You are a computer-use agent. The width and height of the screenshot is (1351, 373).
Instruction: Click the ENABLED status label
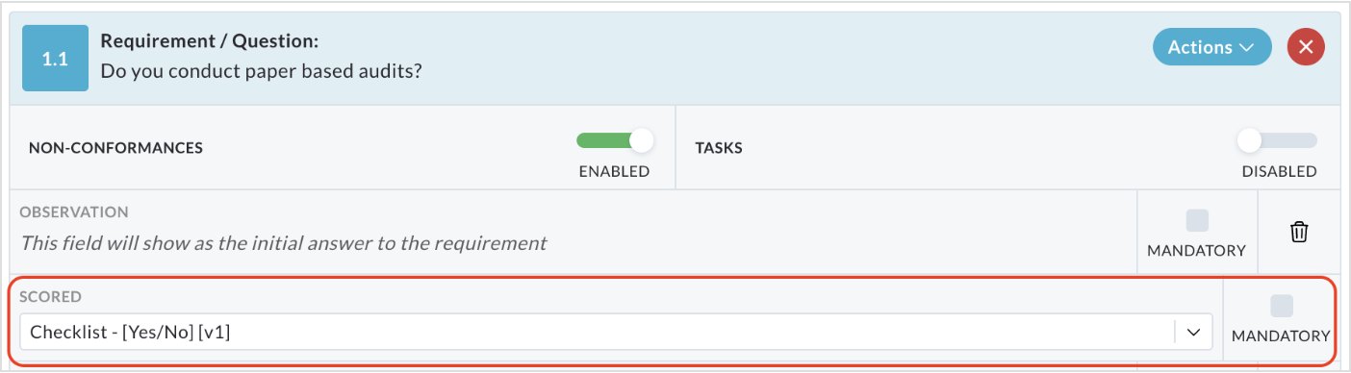coord(614,172)
